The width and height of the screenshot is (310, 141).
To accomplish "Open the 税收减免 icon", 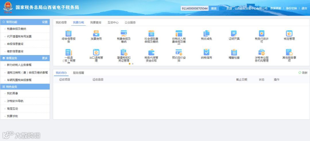I will pyautogui.click(x=206, y=33).
